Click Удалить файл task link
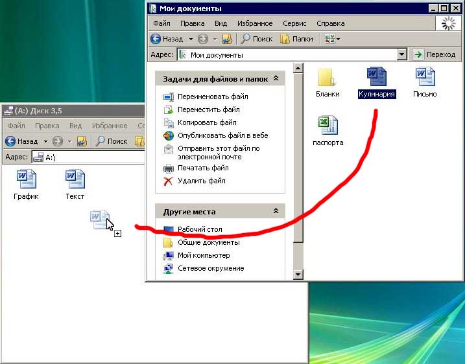The height and width of the screenshot is (364, 465). pos(201,181)
